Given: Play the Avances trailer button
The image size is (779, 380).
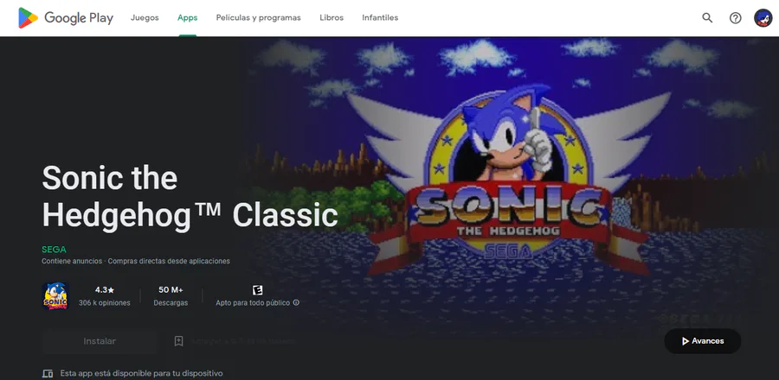Looking at the screenshot, I should [703, 341].
